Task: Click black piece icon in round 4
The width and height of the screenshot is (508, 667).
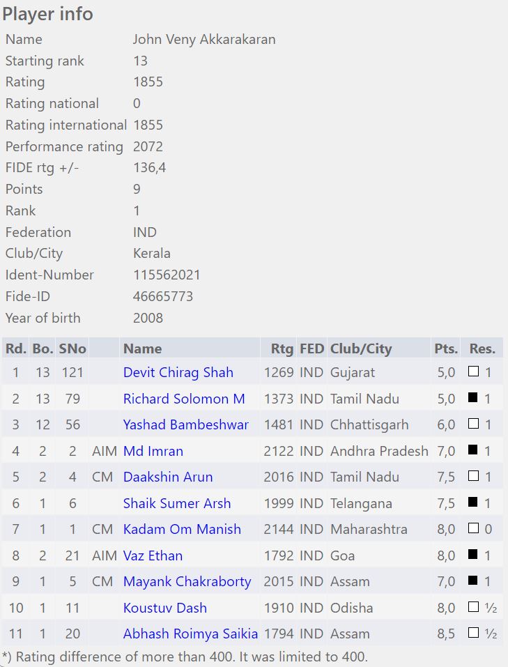Action: click(x=474, y=451)
